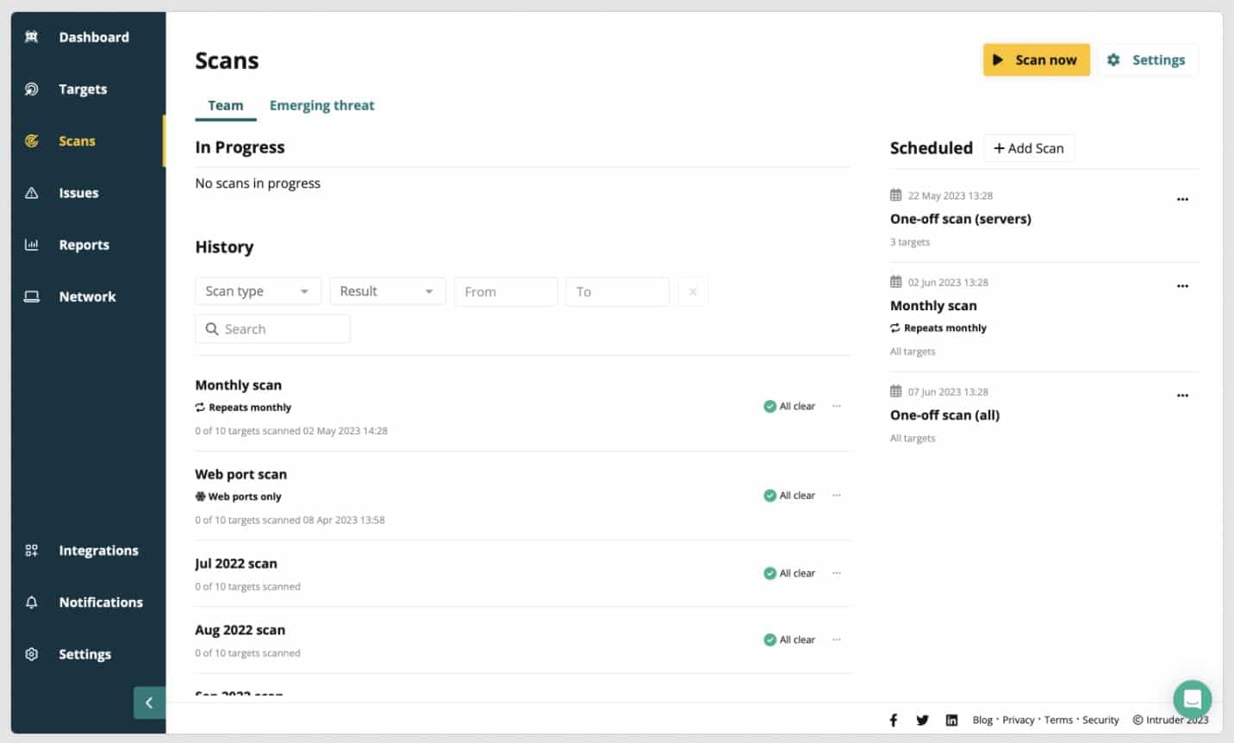The width and height of the screenshot is (1234, 743).
Task: Start a scan with Scan now
Action: tap(1037, 59)
